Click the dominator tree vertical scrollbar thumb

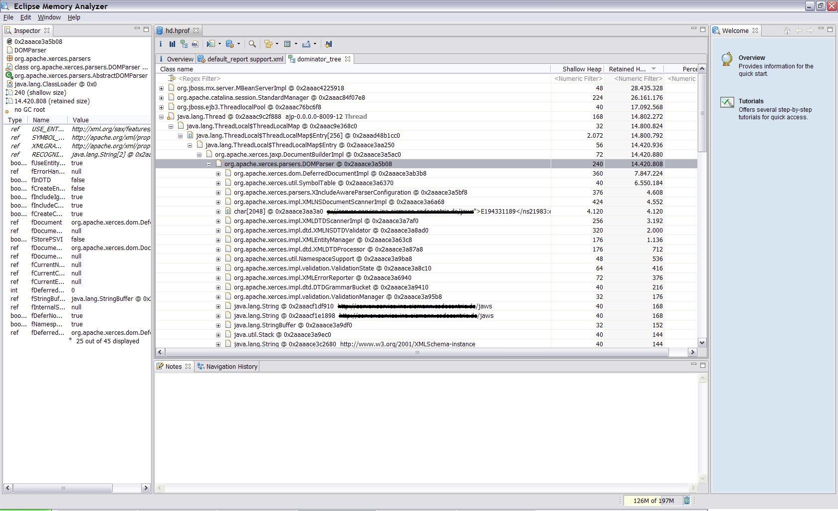coord(702,113)
